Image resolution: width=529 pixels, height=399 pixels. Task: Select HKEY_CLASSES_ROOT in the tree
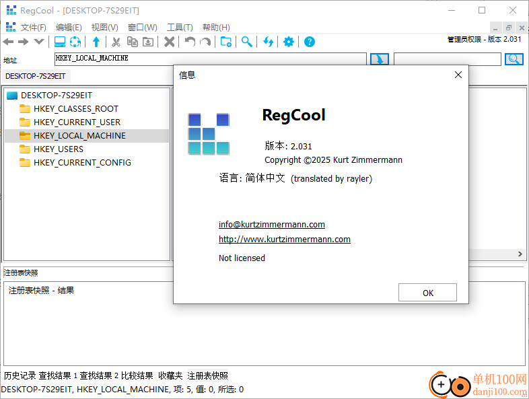pyautogui.click(x=76, y=109)
